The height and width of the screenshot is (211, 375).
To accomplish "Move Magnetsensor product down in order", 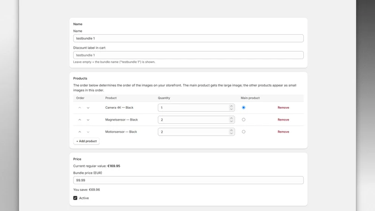I will pos(88,120).
